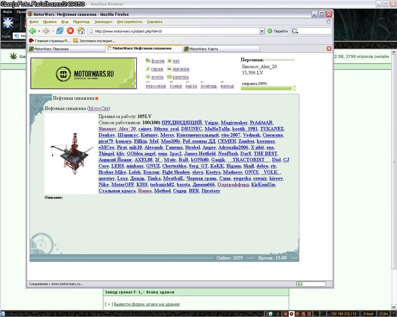The image size is (397, 317).
Task: Open the Back button history dropdown arrow
Action: click(x=39, y=31)
